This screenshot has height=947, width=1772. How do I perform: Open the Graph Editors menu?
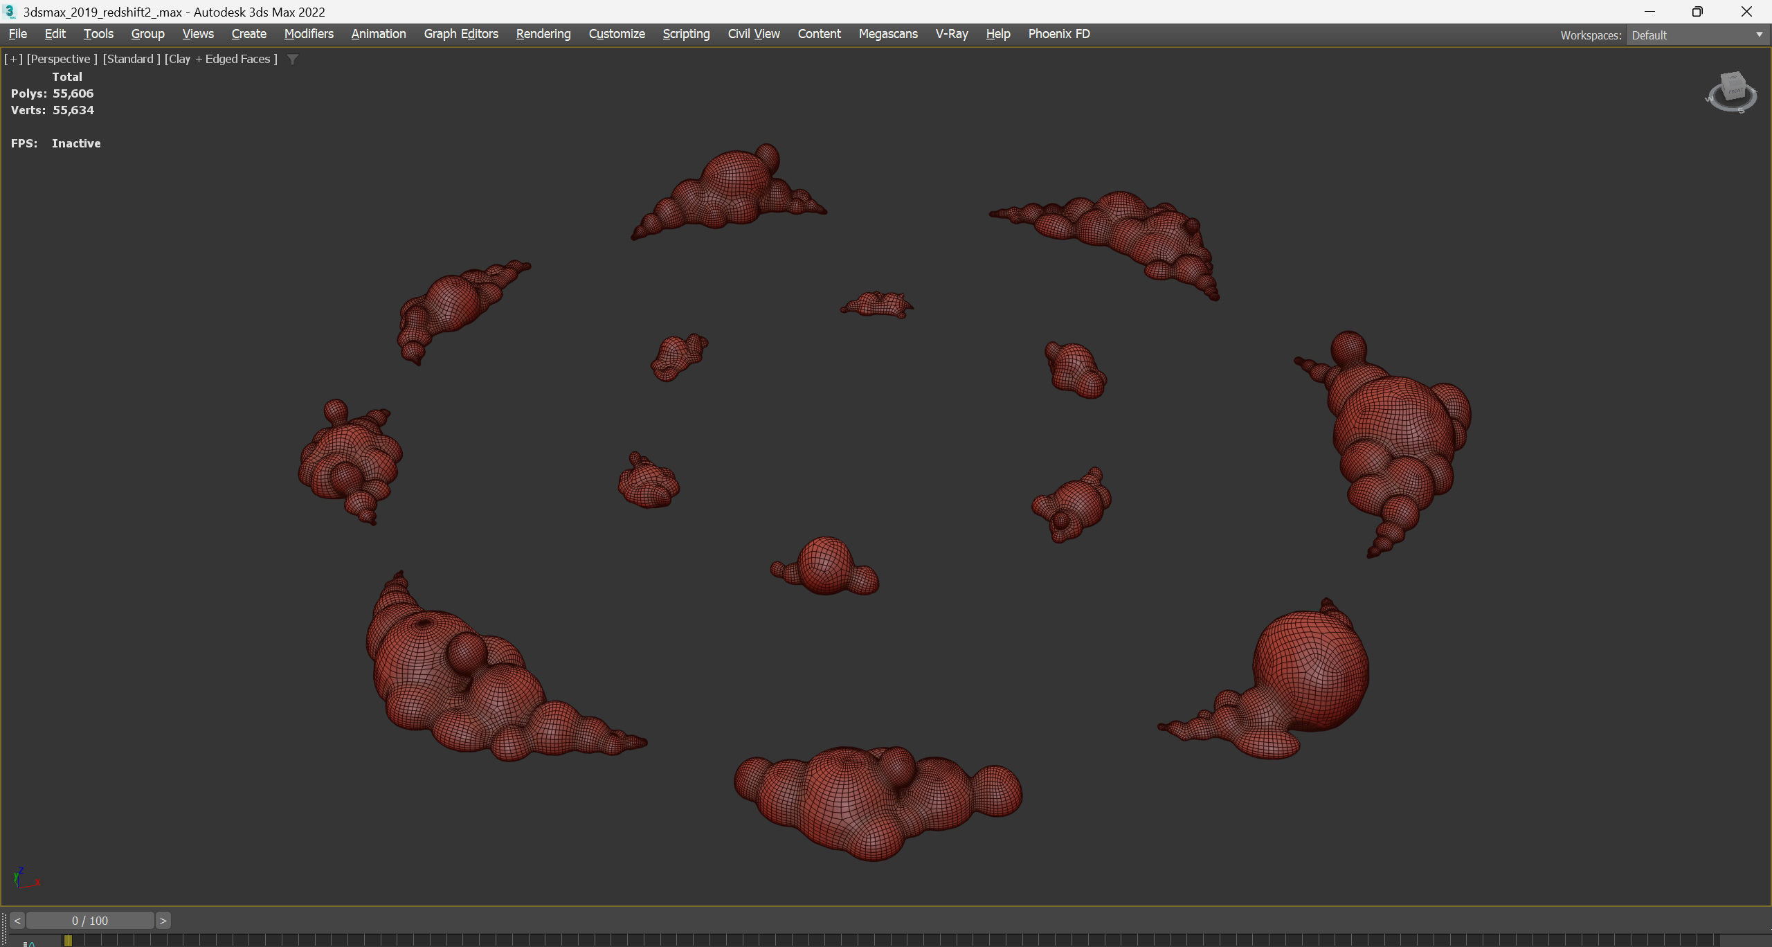[461, 34]
